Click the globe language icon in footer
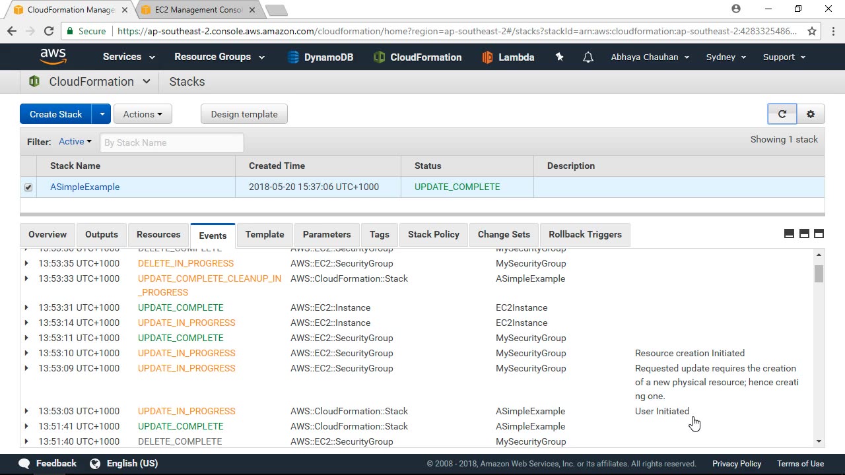The height and width of the screenshot is (475, 845). click(x=95, y=463)
